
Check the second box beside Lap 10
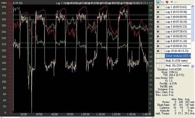[x=162, y=51]
